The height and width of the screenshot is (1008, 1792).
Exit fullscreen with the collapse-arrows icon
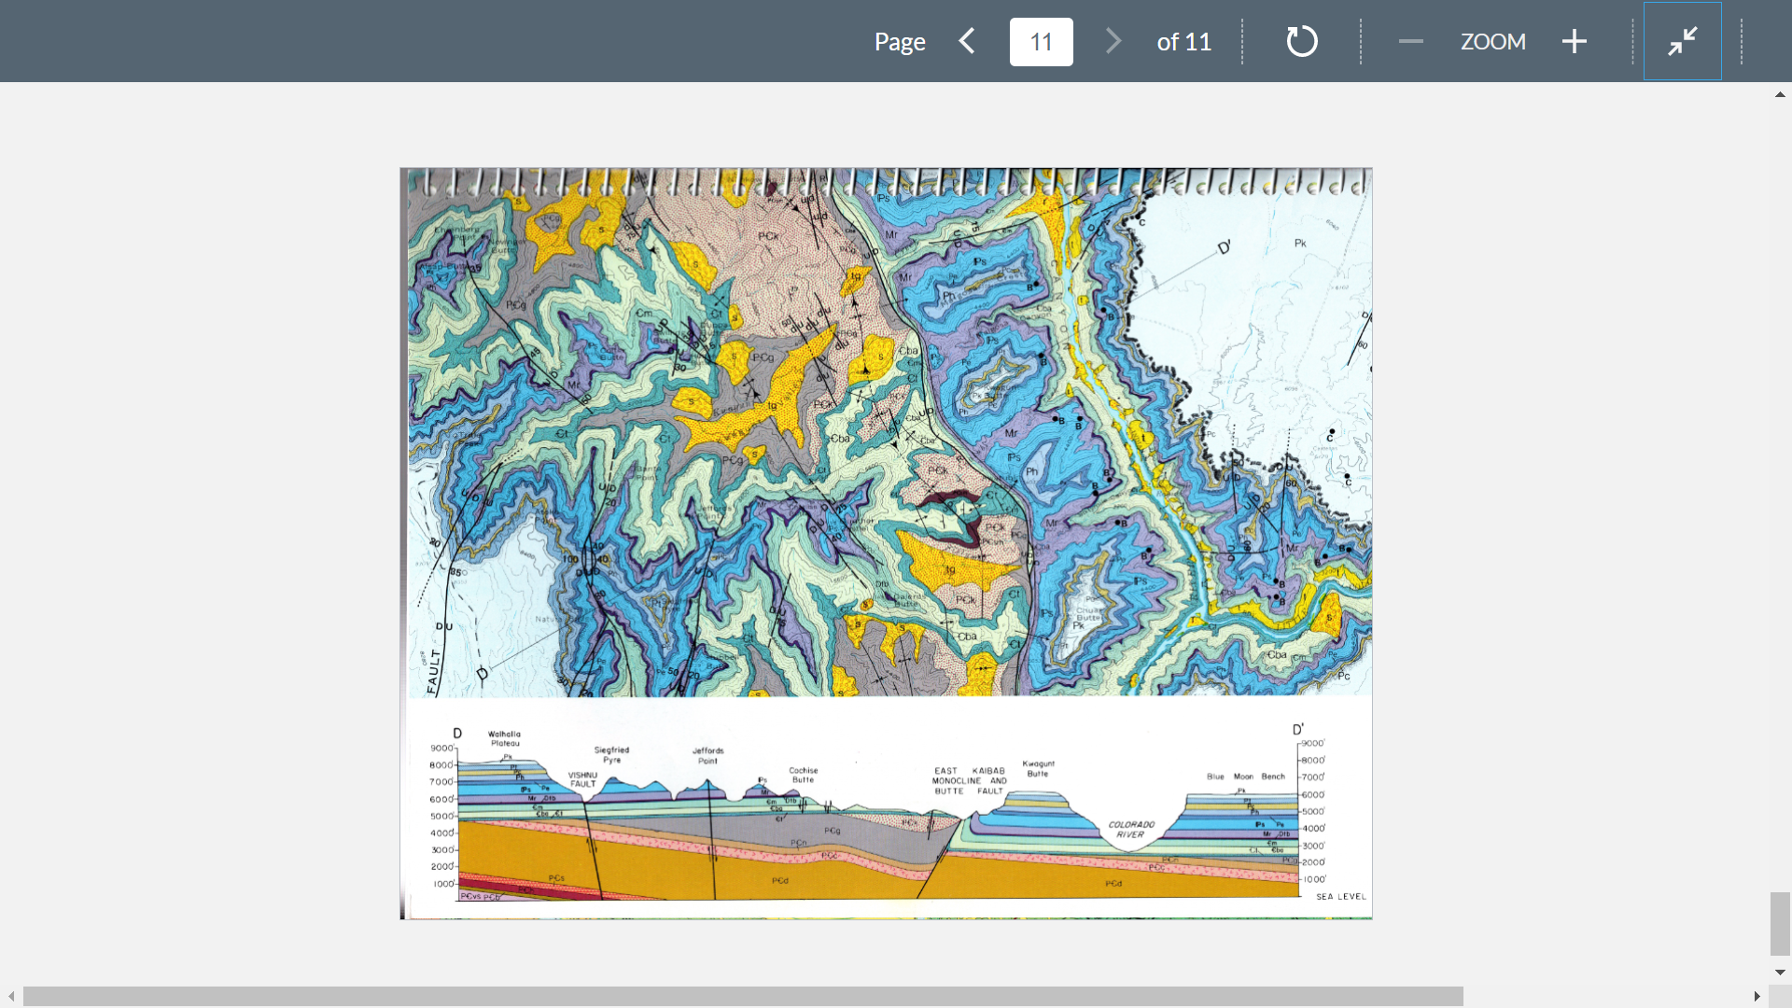coord(1682,41)
